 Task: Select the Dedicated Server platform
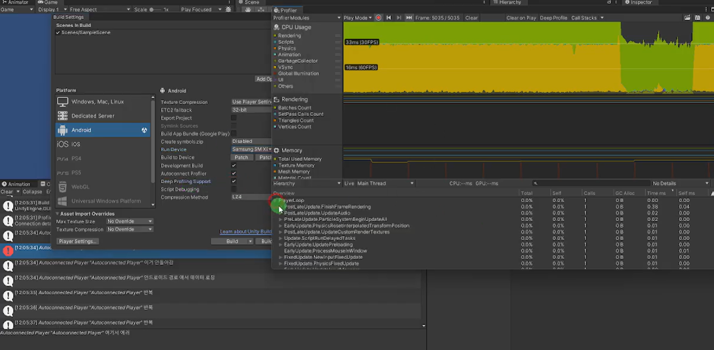(x=93, y=116)
